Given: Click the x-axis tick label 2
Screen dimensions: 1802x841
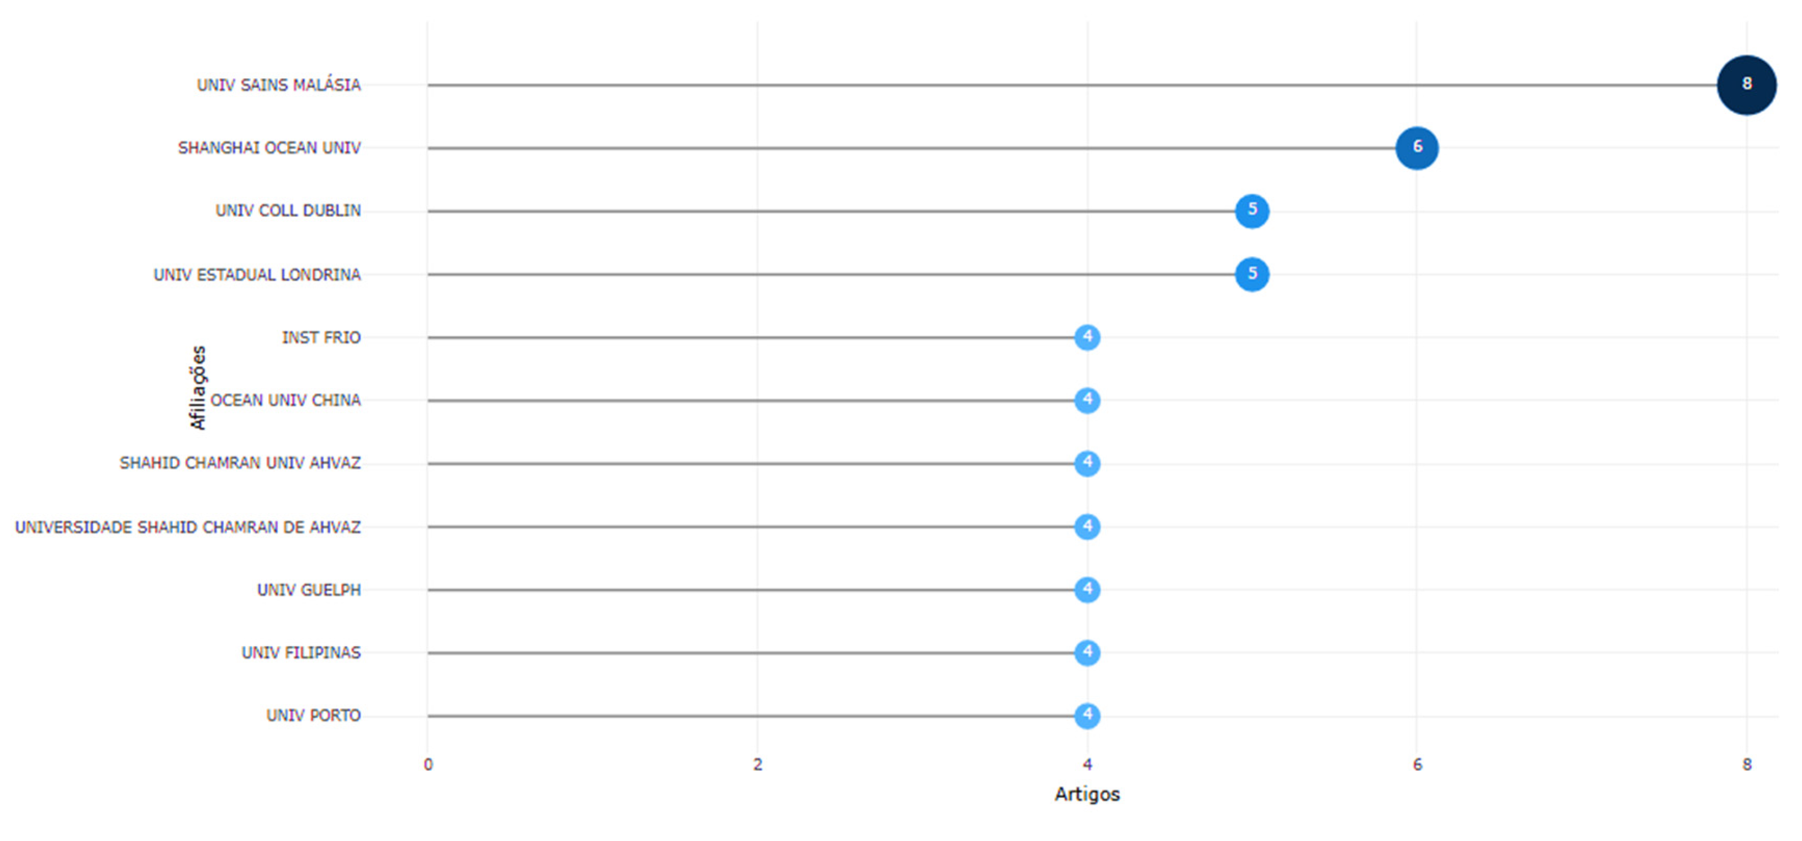Looking at the screenshot, I should coord(758,765).
